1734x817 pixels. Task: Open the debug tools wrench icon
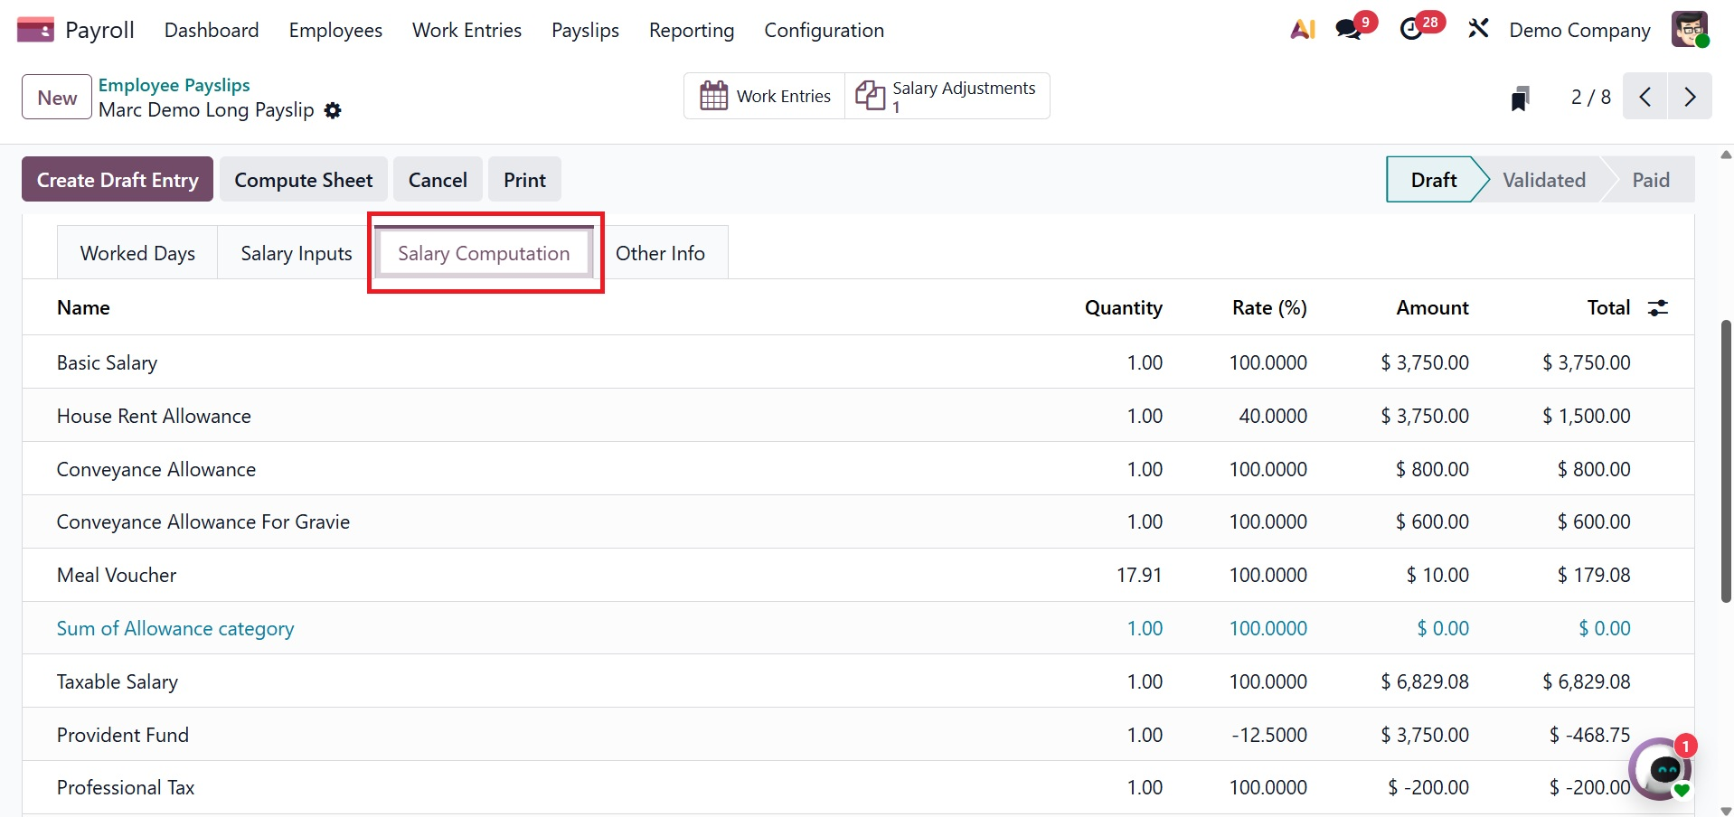point(1479,30)
